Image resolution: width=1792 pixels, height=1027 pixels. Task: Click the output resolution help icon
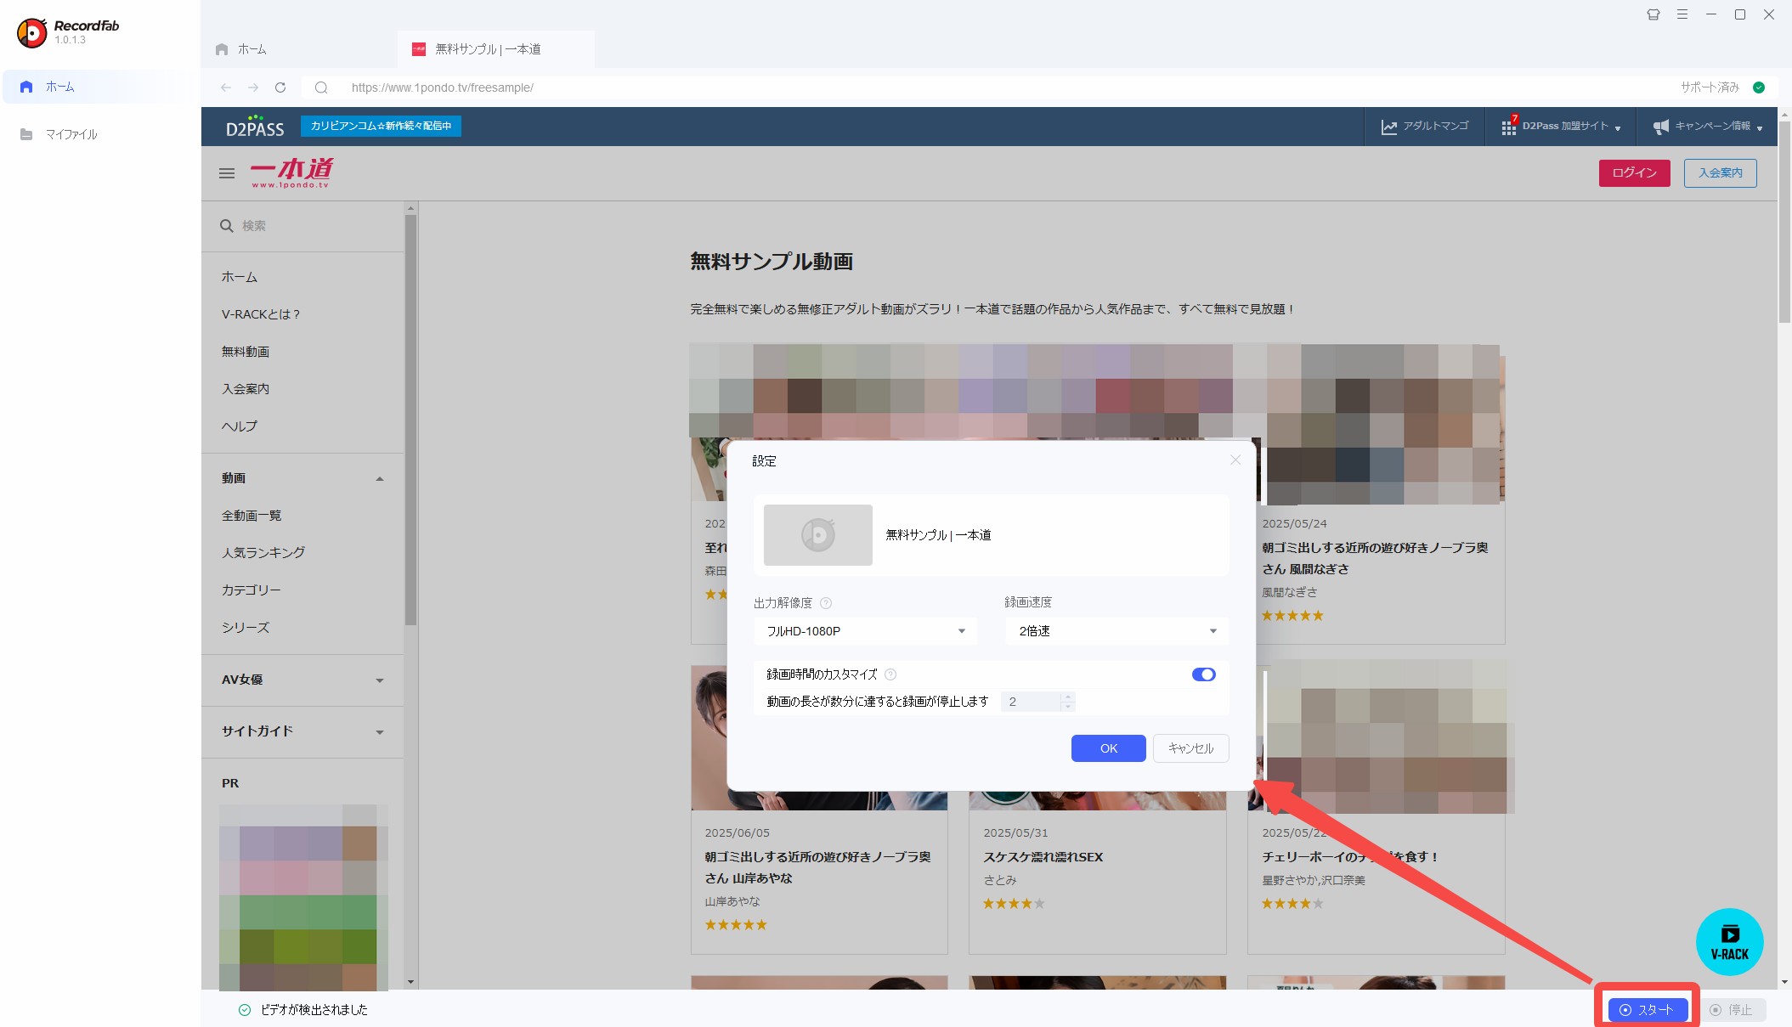pyautogui.click(x=826, y=603)
